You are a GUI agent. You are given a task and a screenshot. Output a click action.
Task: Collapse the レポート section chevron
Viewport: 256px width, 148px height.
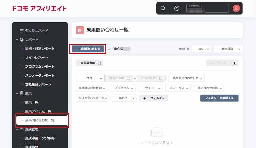tap(17, 39)
